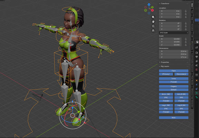Screen dimensions: 199x138
Task: Click the hand pan-view icon
Action: (153, 21)
